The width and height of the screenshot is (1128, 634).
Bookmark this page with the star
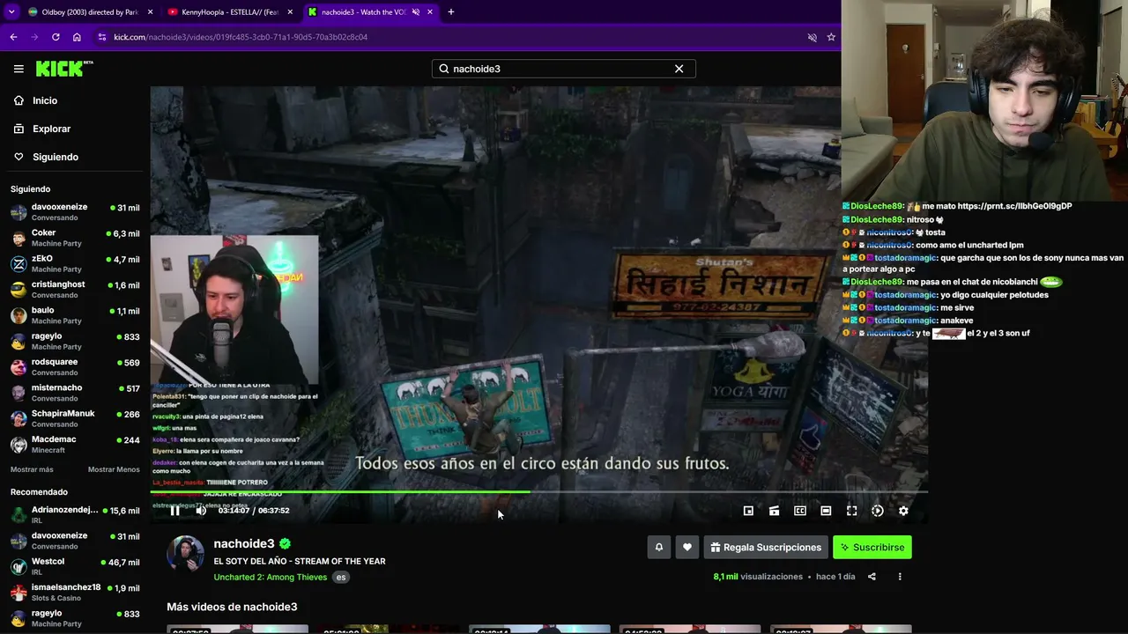click(x=831, y=37)
